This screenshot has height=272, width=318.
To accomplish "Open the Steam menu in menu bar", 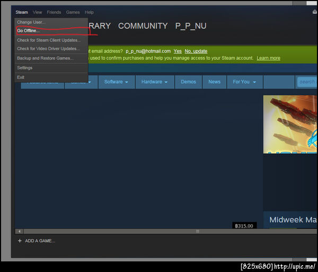I will coord(22,12).
